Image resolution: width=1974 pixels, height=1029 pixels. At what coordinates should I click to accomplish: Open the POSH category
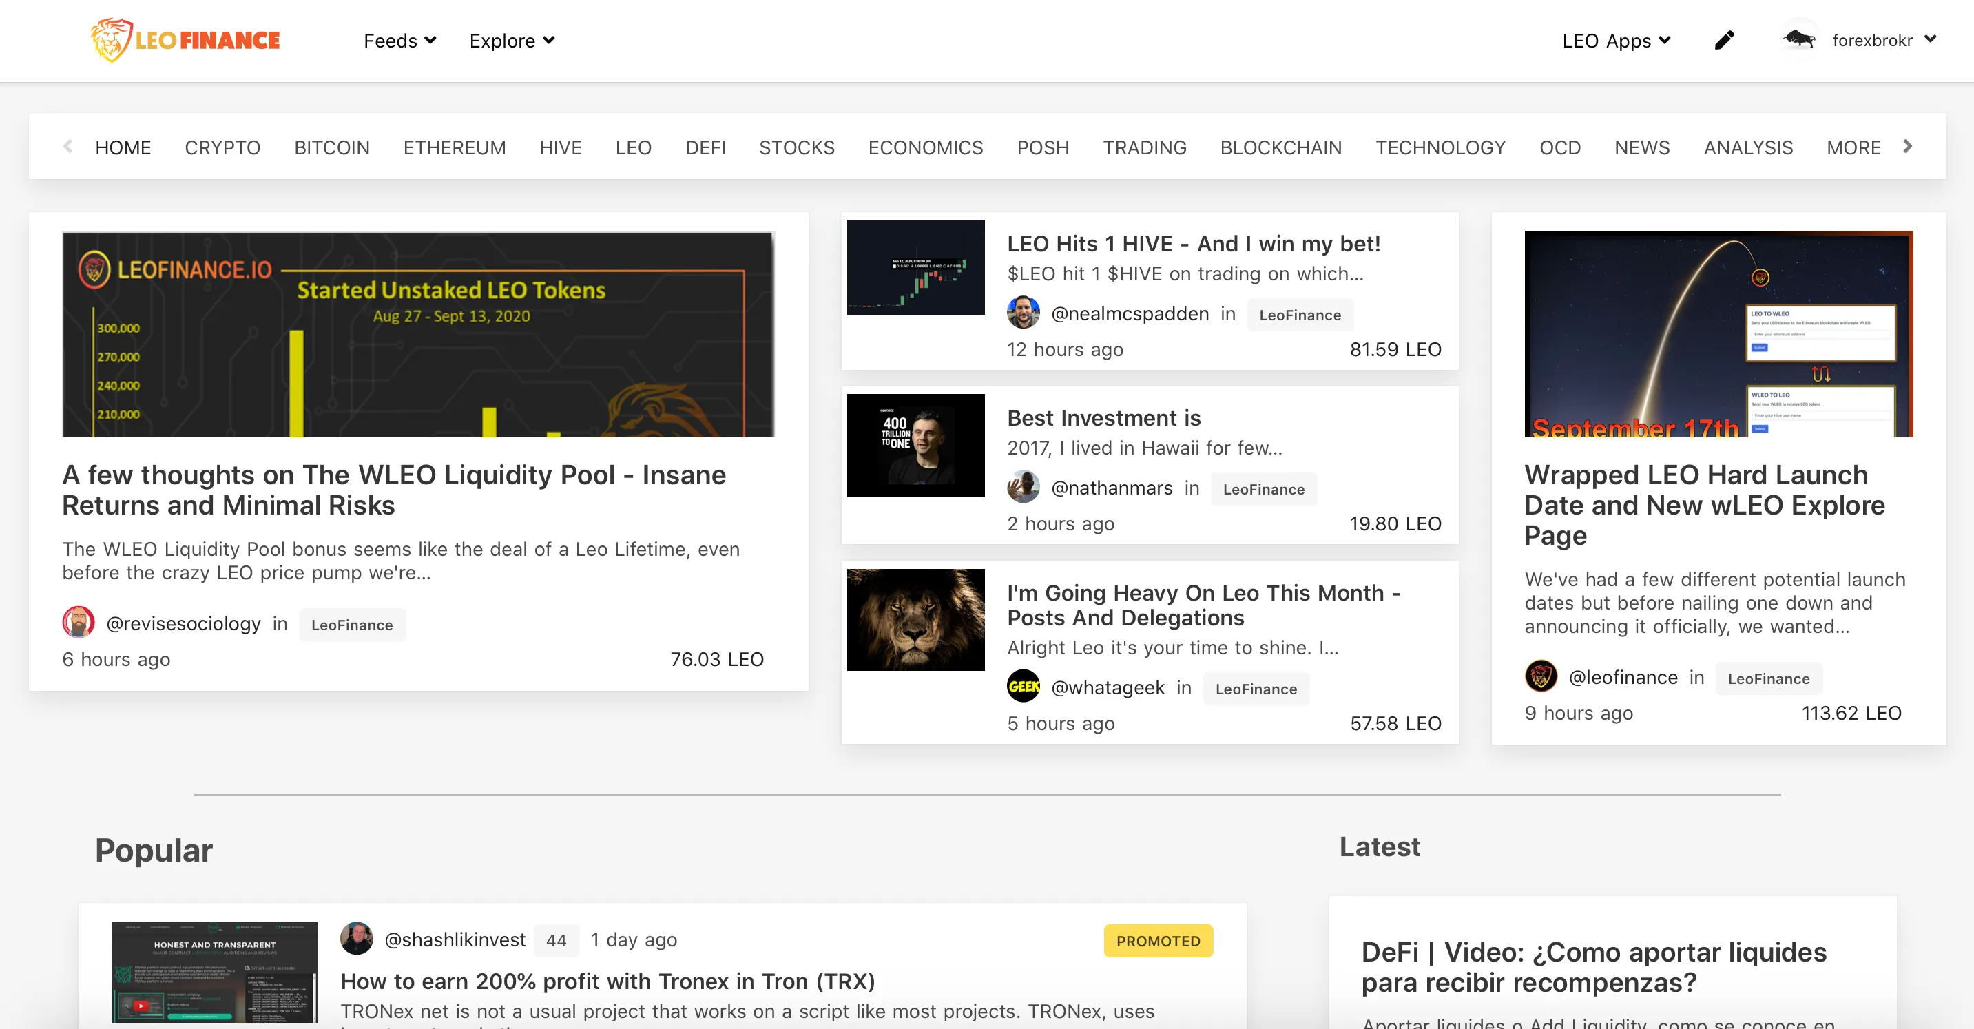(x=1042, y=147)
